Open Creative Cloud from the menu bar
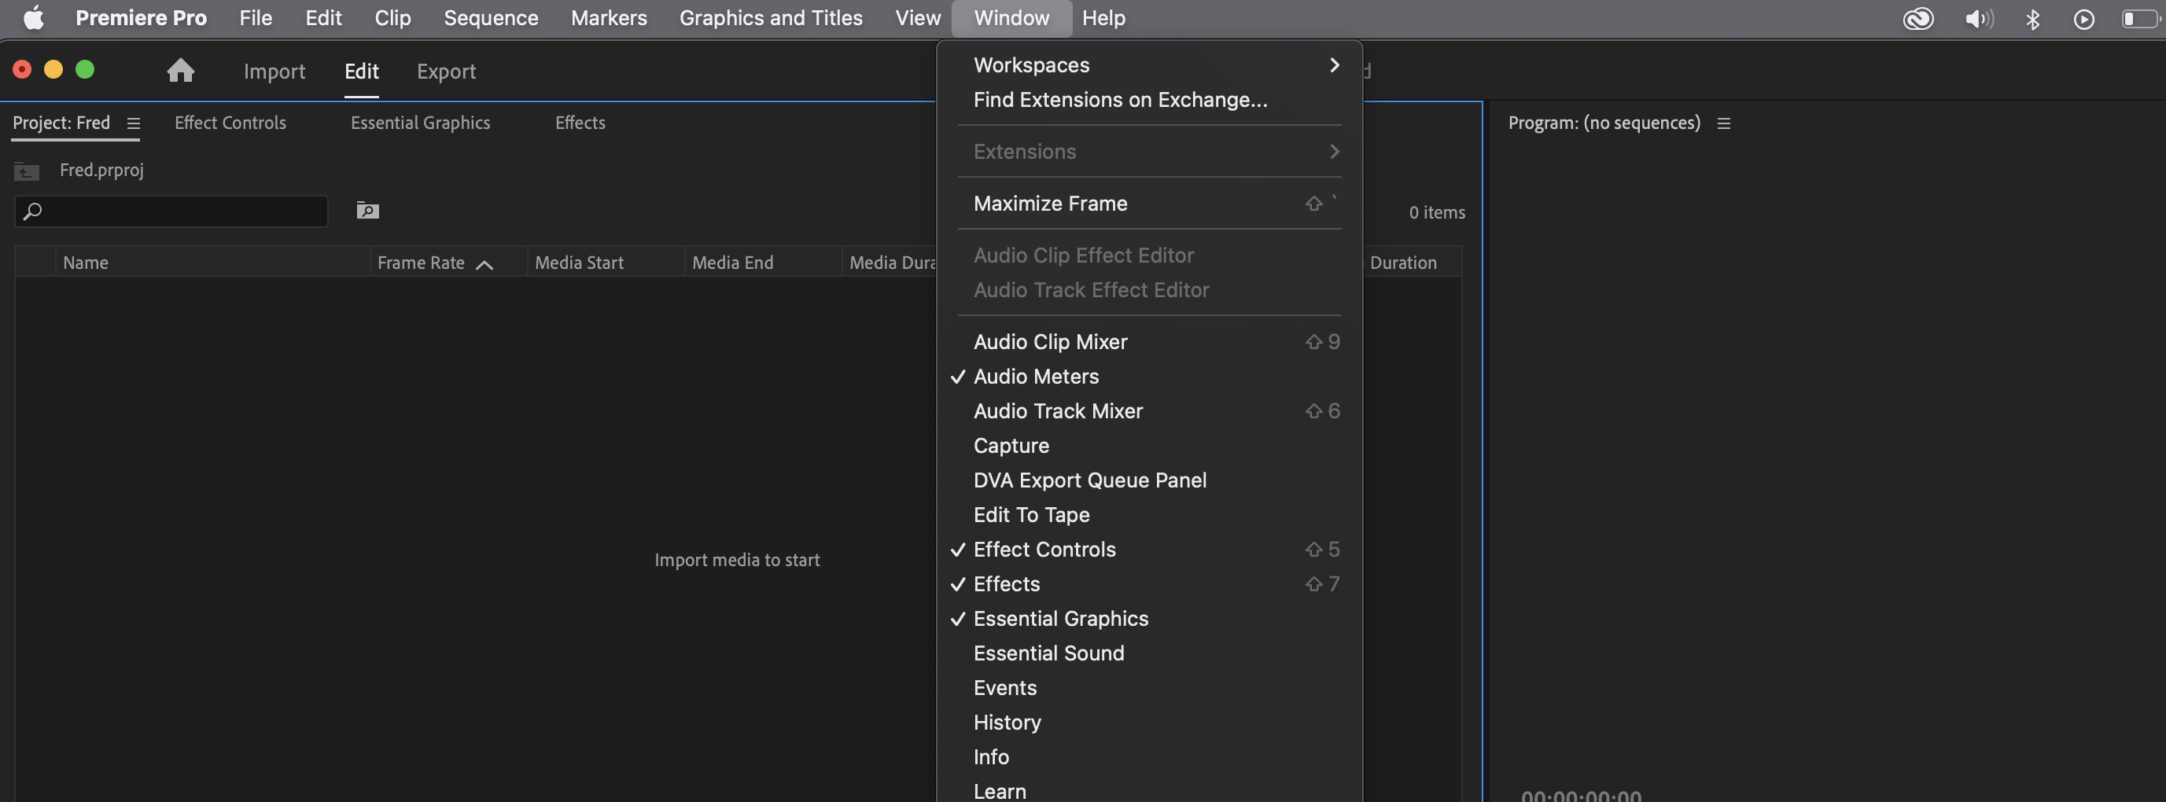The image size is (2166, 802). [x=1918, y=19]
